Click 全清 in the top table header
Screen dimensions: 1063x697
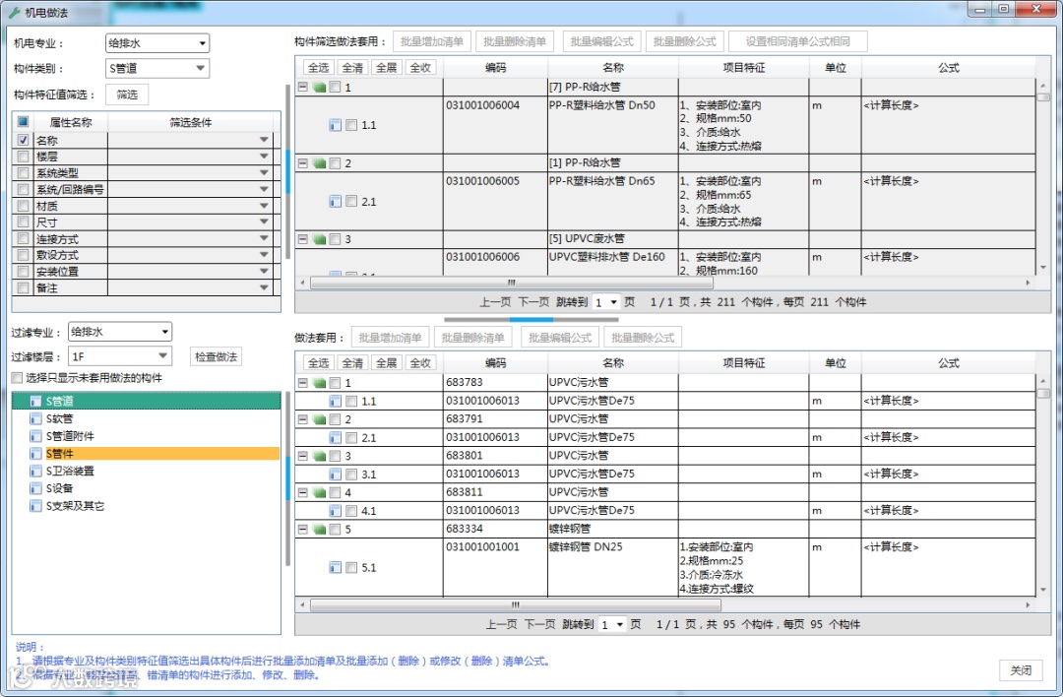coord(351,67)
